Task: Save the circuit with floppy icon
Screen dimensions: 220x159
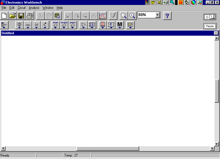Action: pyautogui.click(x=21, y=16)
